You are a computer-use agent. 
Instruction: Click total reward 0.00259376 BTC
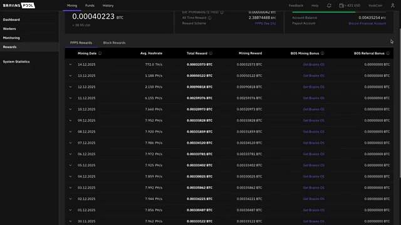pos(199,98)
